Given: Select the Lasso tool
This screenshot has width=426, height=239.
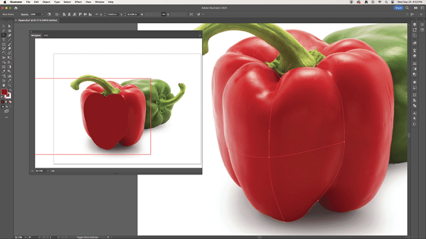Looking at the screenshot, I should pyautogui.click(x=10, y=31).
